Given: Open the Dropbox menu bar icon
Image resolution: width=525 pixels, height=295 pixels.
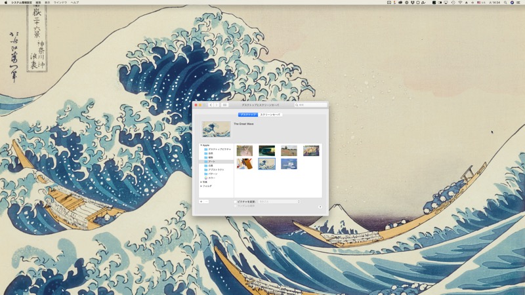Looking at the screenshot, I should [413, 3].
